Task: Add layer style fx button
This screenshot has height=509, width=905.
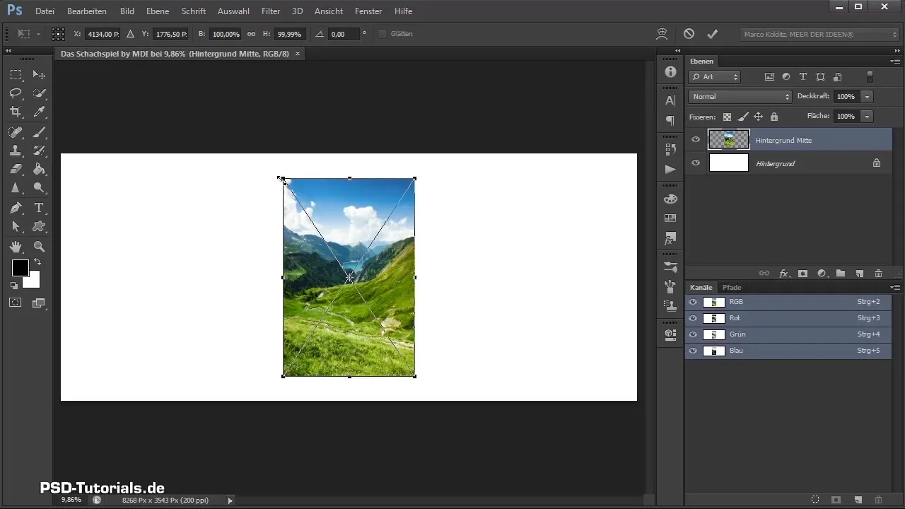Action: (783, 273)
